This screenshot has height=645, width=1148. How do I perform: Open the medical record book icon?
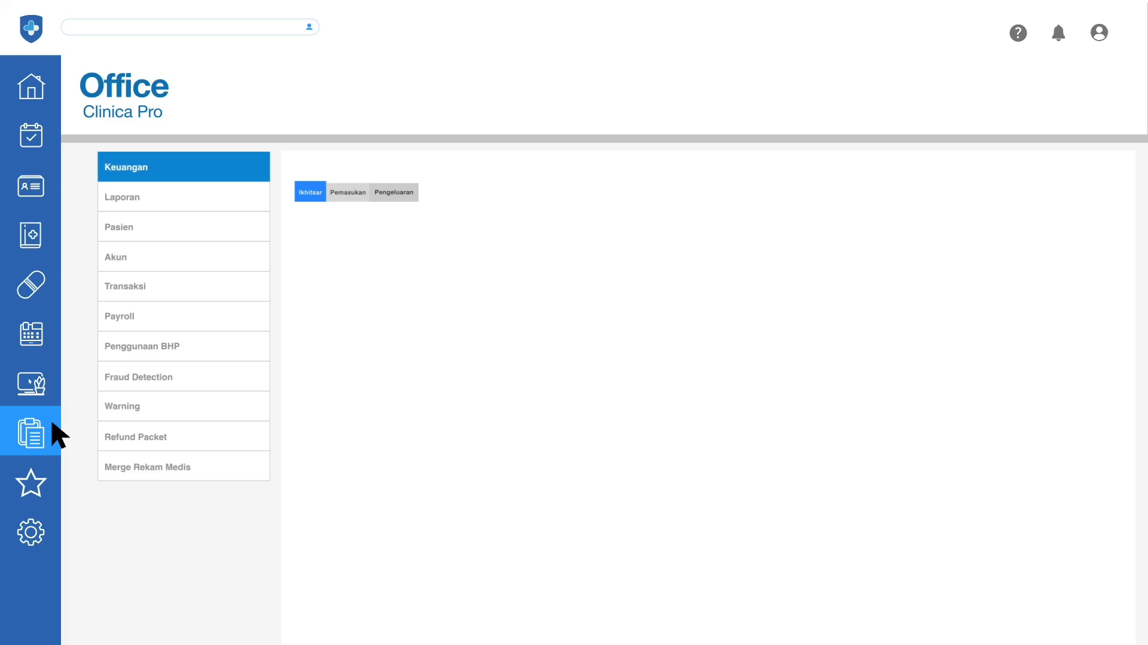[x=30, y=235]
